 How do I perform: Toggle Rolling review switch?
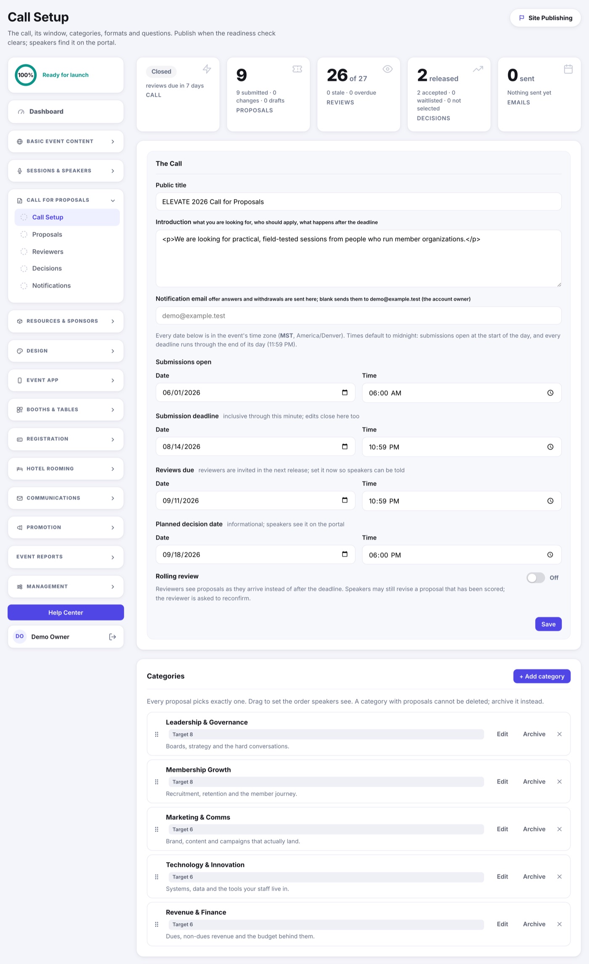tap(536, 578)
